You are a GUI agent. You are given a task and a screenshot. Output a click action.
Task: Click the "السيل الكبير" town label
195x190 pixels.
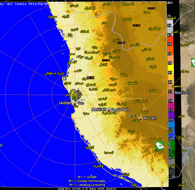pyautogui.click(x=141, y=101)
